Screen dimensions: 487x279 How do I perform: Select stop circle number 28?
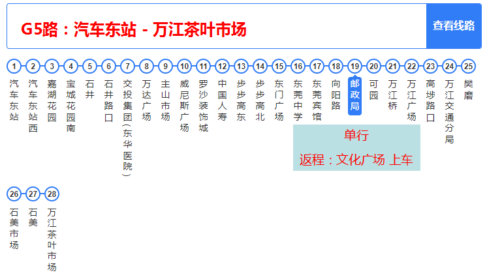tap(52, 194)
